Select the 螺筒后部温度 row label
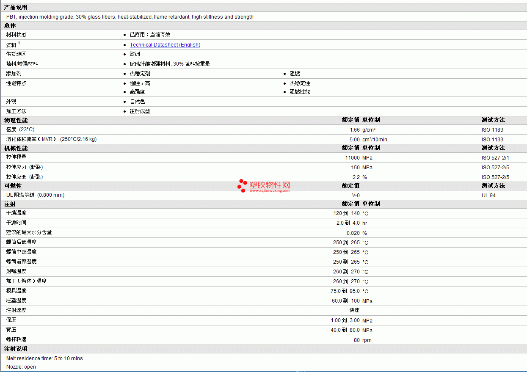Image resolution: width=527 pixels, height=372 pixels. pyautogui.click(x=21, y=242)
